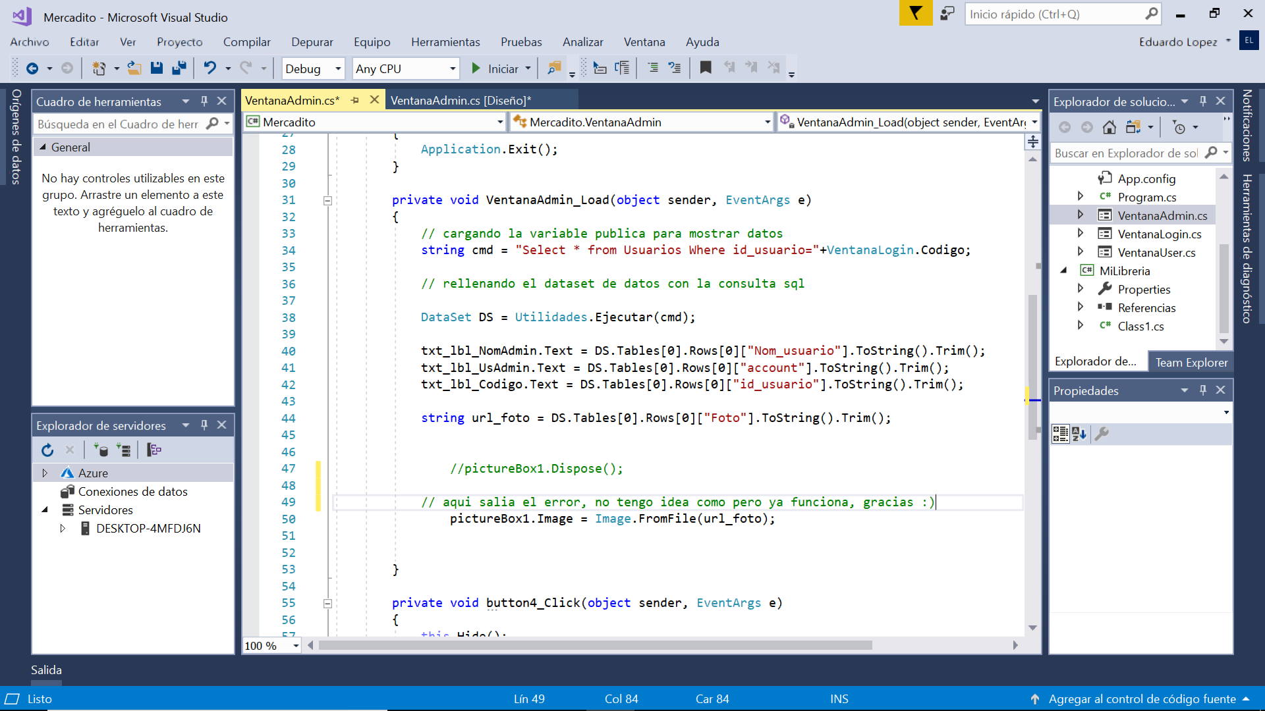Open the feedback notification flag icon

pyautogui.click(x=916, y=13)
